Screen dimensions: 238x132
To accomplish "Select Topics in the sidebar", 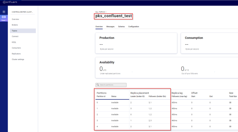I will (15, 31).
